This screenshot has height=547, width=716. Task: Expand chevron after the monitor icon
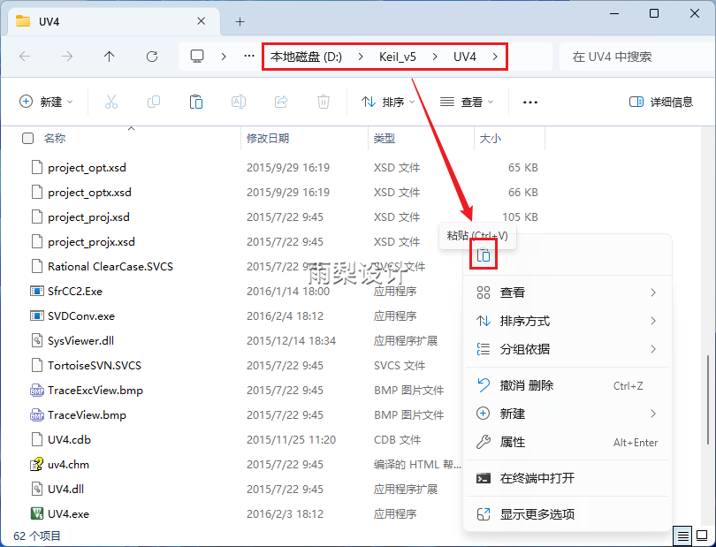tap(224, 57)
